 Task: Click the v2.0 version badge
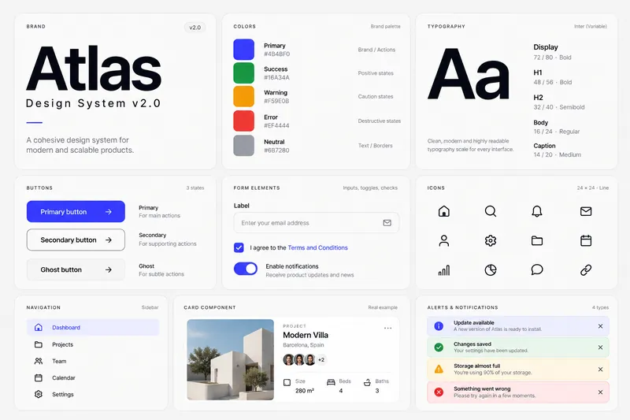[195, 28]
